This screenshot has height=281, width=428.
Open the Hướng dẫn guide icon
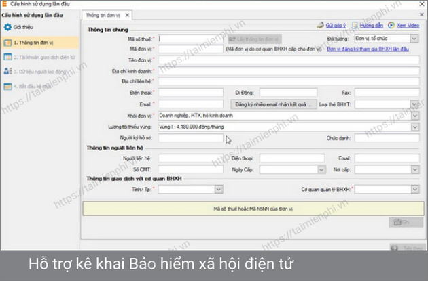tap(356, 25)
